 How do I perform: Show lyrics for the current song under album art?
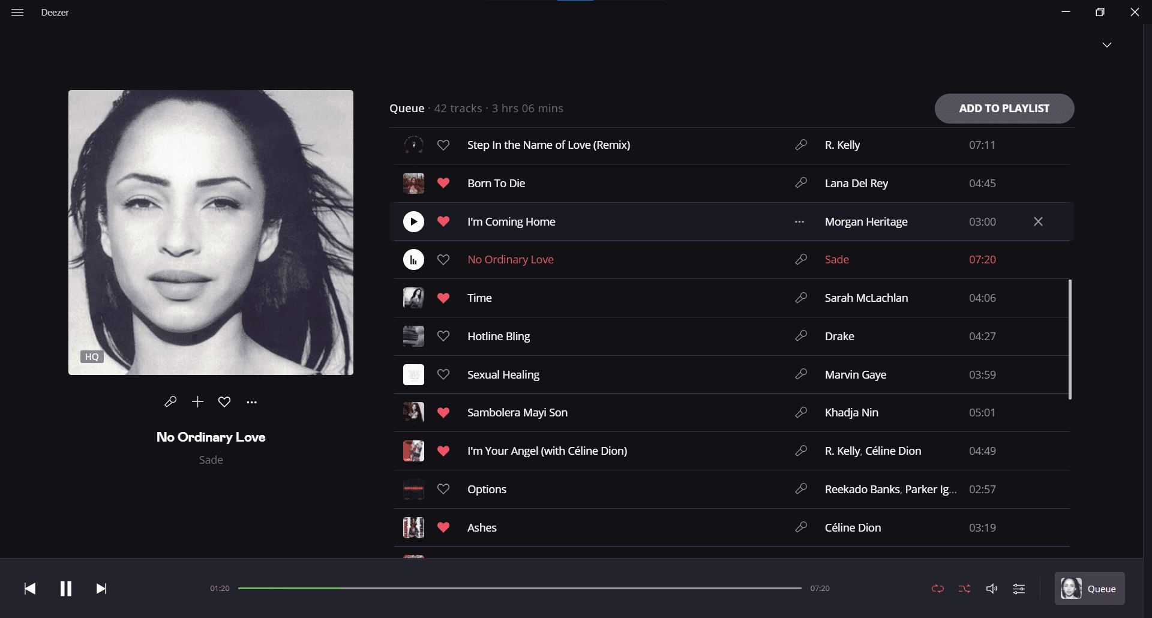click(x=170, y=402)
